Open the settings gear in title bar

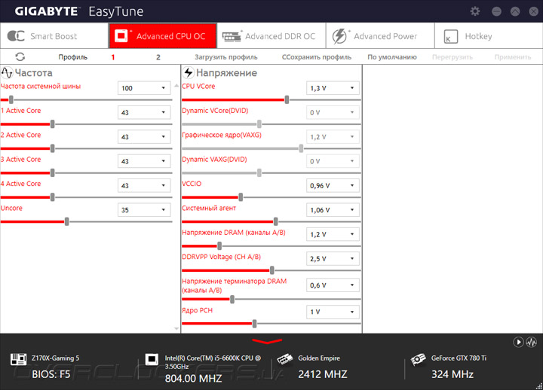(x=475, y=11)
